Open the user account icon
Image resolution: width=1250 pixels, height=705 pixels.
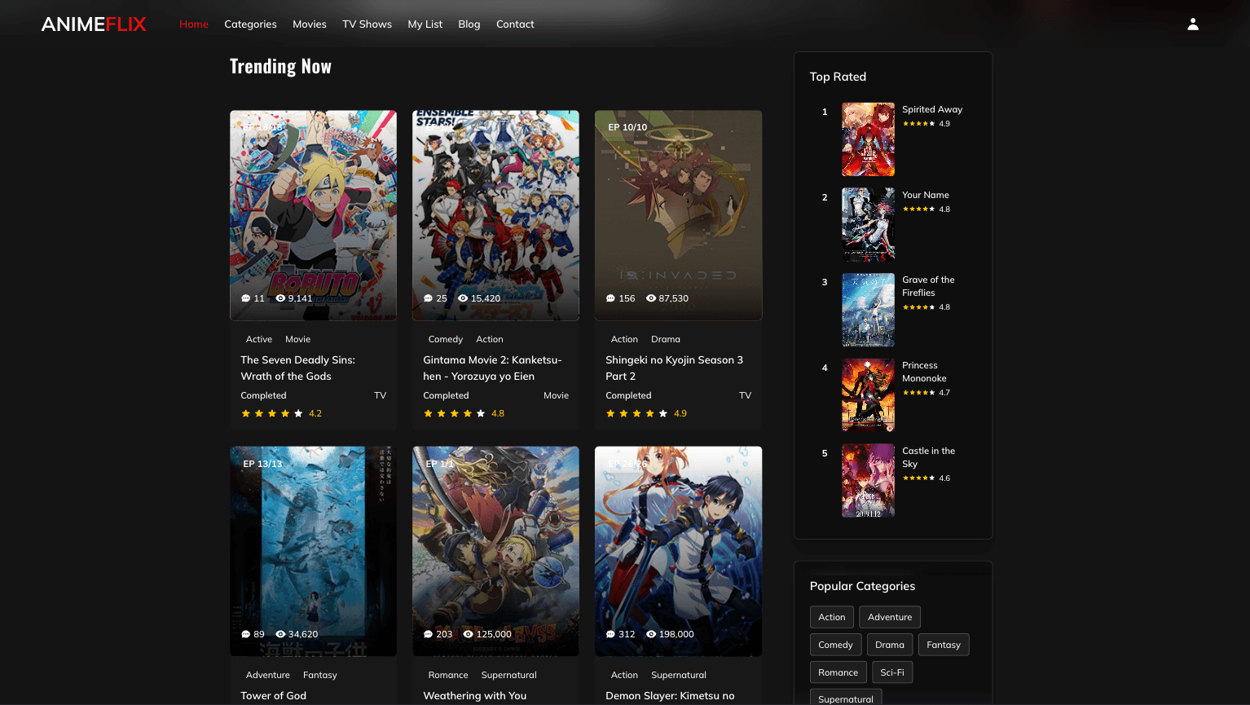click(x=1193, y=24)
